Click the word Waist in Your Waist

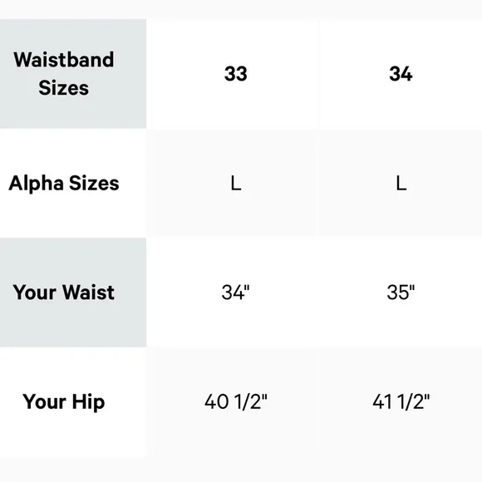point(89,292)
